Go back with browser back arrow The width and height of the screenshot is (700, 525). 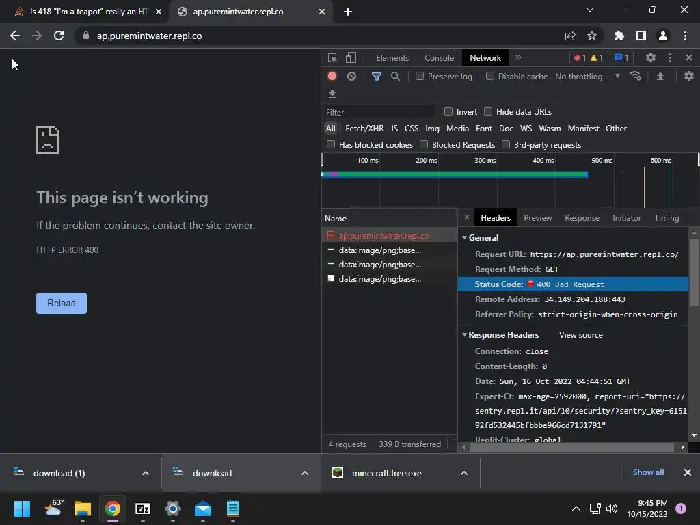point(15,36)
